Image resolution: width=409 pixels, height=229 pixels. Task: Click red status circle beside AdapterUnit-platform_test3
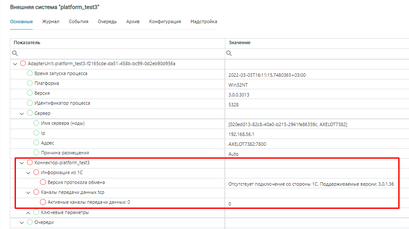click(23, 63)
